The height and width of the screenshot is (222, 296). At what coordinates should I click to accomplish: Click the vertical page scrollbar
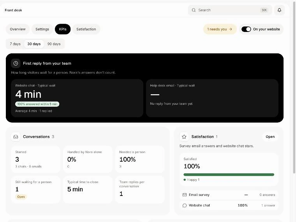pyautogui.click(x=294, y=87)
